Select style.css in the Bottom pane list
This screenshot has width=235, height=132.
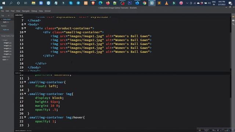pos(6,30)
